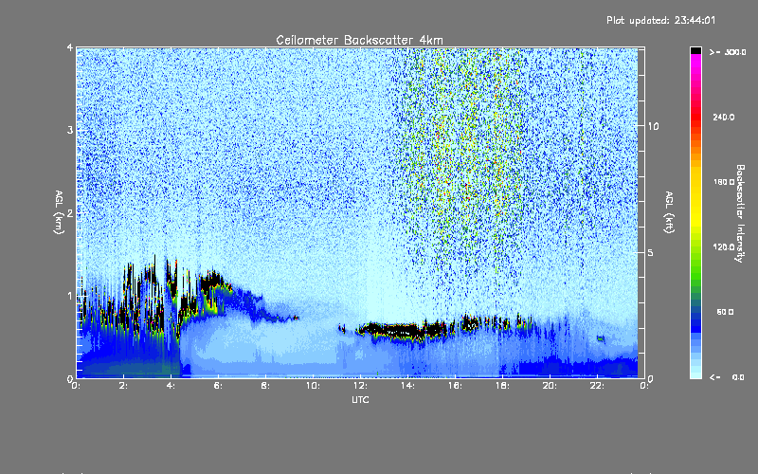Click the '2:' tick on the UTC axis
Image resolution: width=758 pixels, height=474 pixels.
(x=124, y=386)
